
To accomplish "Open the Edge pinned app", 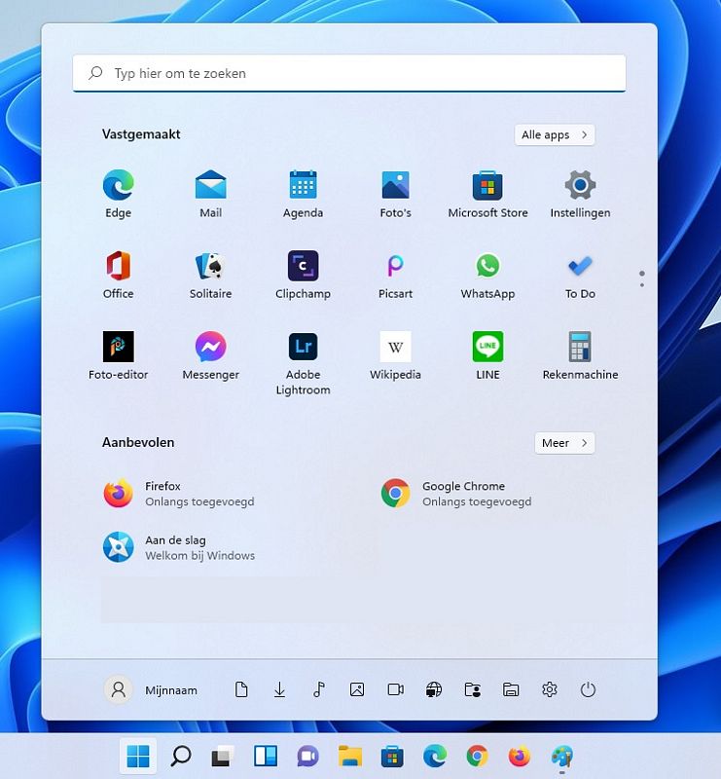I will click(x=118, y=194).
